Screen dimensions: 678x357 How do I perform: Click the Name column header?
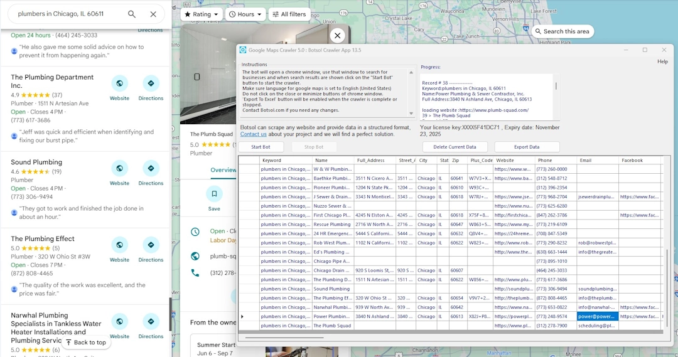[333, 161]
